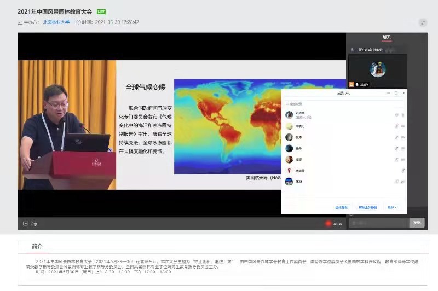
Task: Click the host avatar in members list
Action: 289,115
